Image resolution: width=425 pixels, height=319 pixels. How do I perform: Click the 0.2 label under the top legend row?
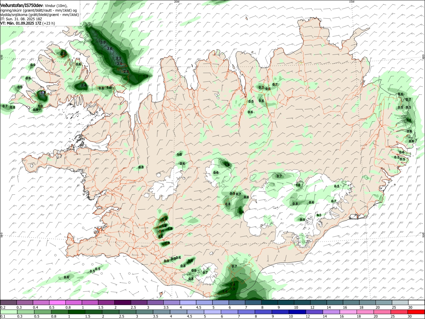coord(3,307)
